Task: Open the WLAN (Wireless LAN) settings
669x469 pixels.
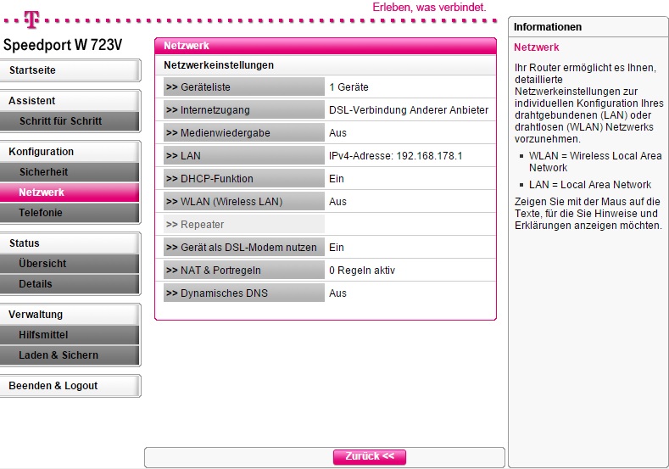Action: [x=243, y=202]
